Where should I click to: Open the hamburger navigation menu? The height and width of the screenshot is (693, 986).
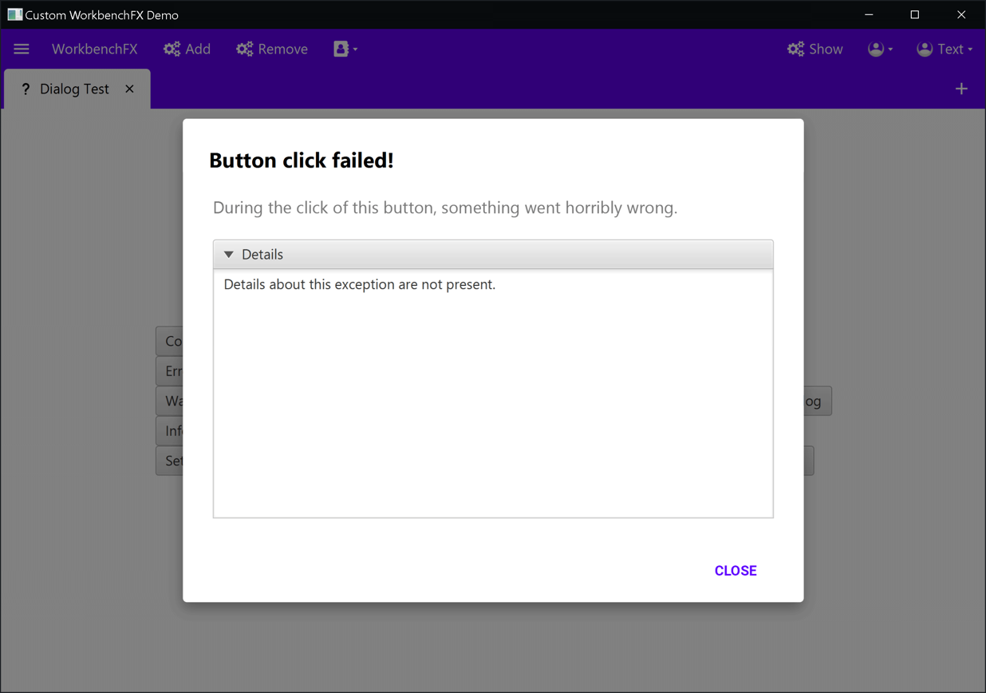coord(22,49)
